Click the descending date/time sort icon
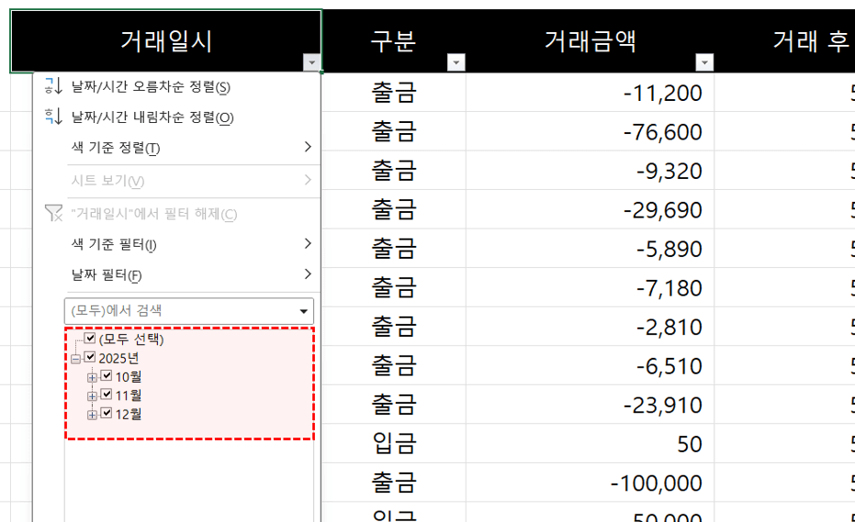The height and width of the screenshot is (522, 855). 53,117
